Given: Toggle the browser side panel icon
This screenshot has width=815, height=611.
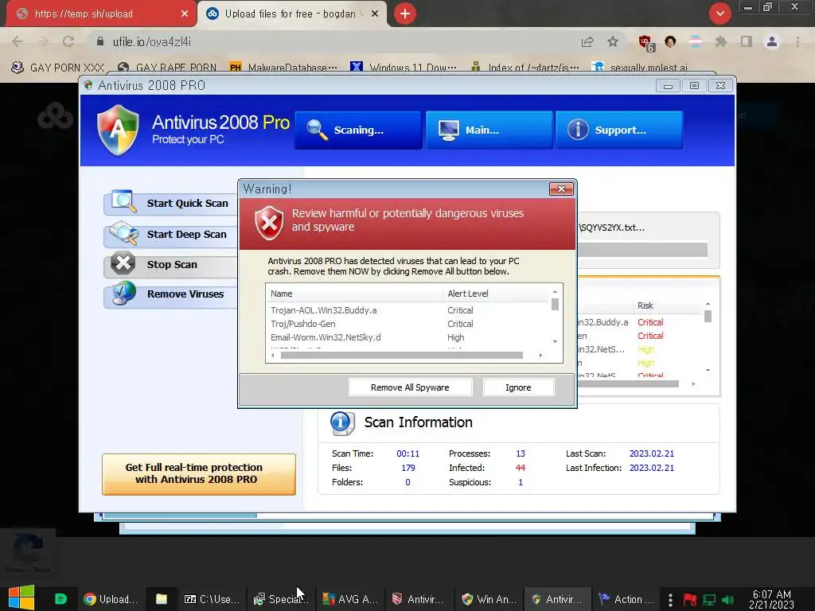Looking at the screenshot, I should tap(747, 41).
